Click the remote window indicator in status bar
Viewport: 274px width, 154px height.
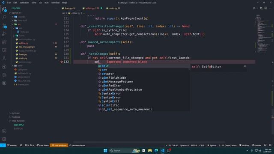3,145
